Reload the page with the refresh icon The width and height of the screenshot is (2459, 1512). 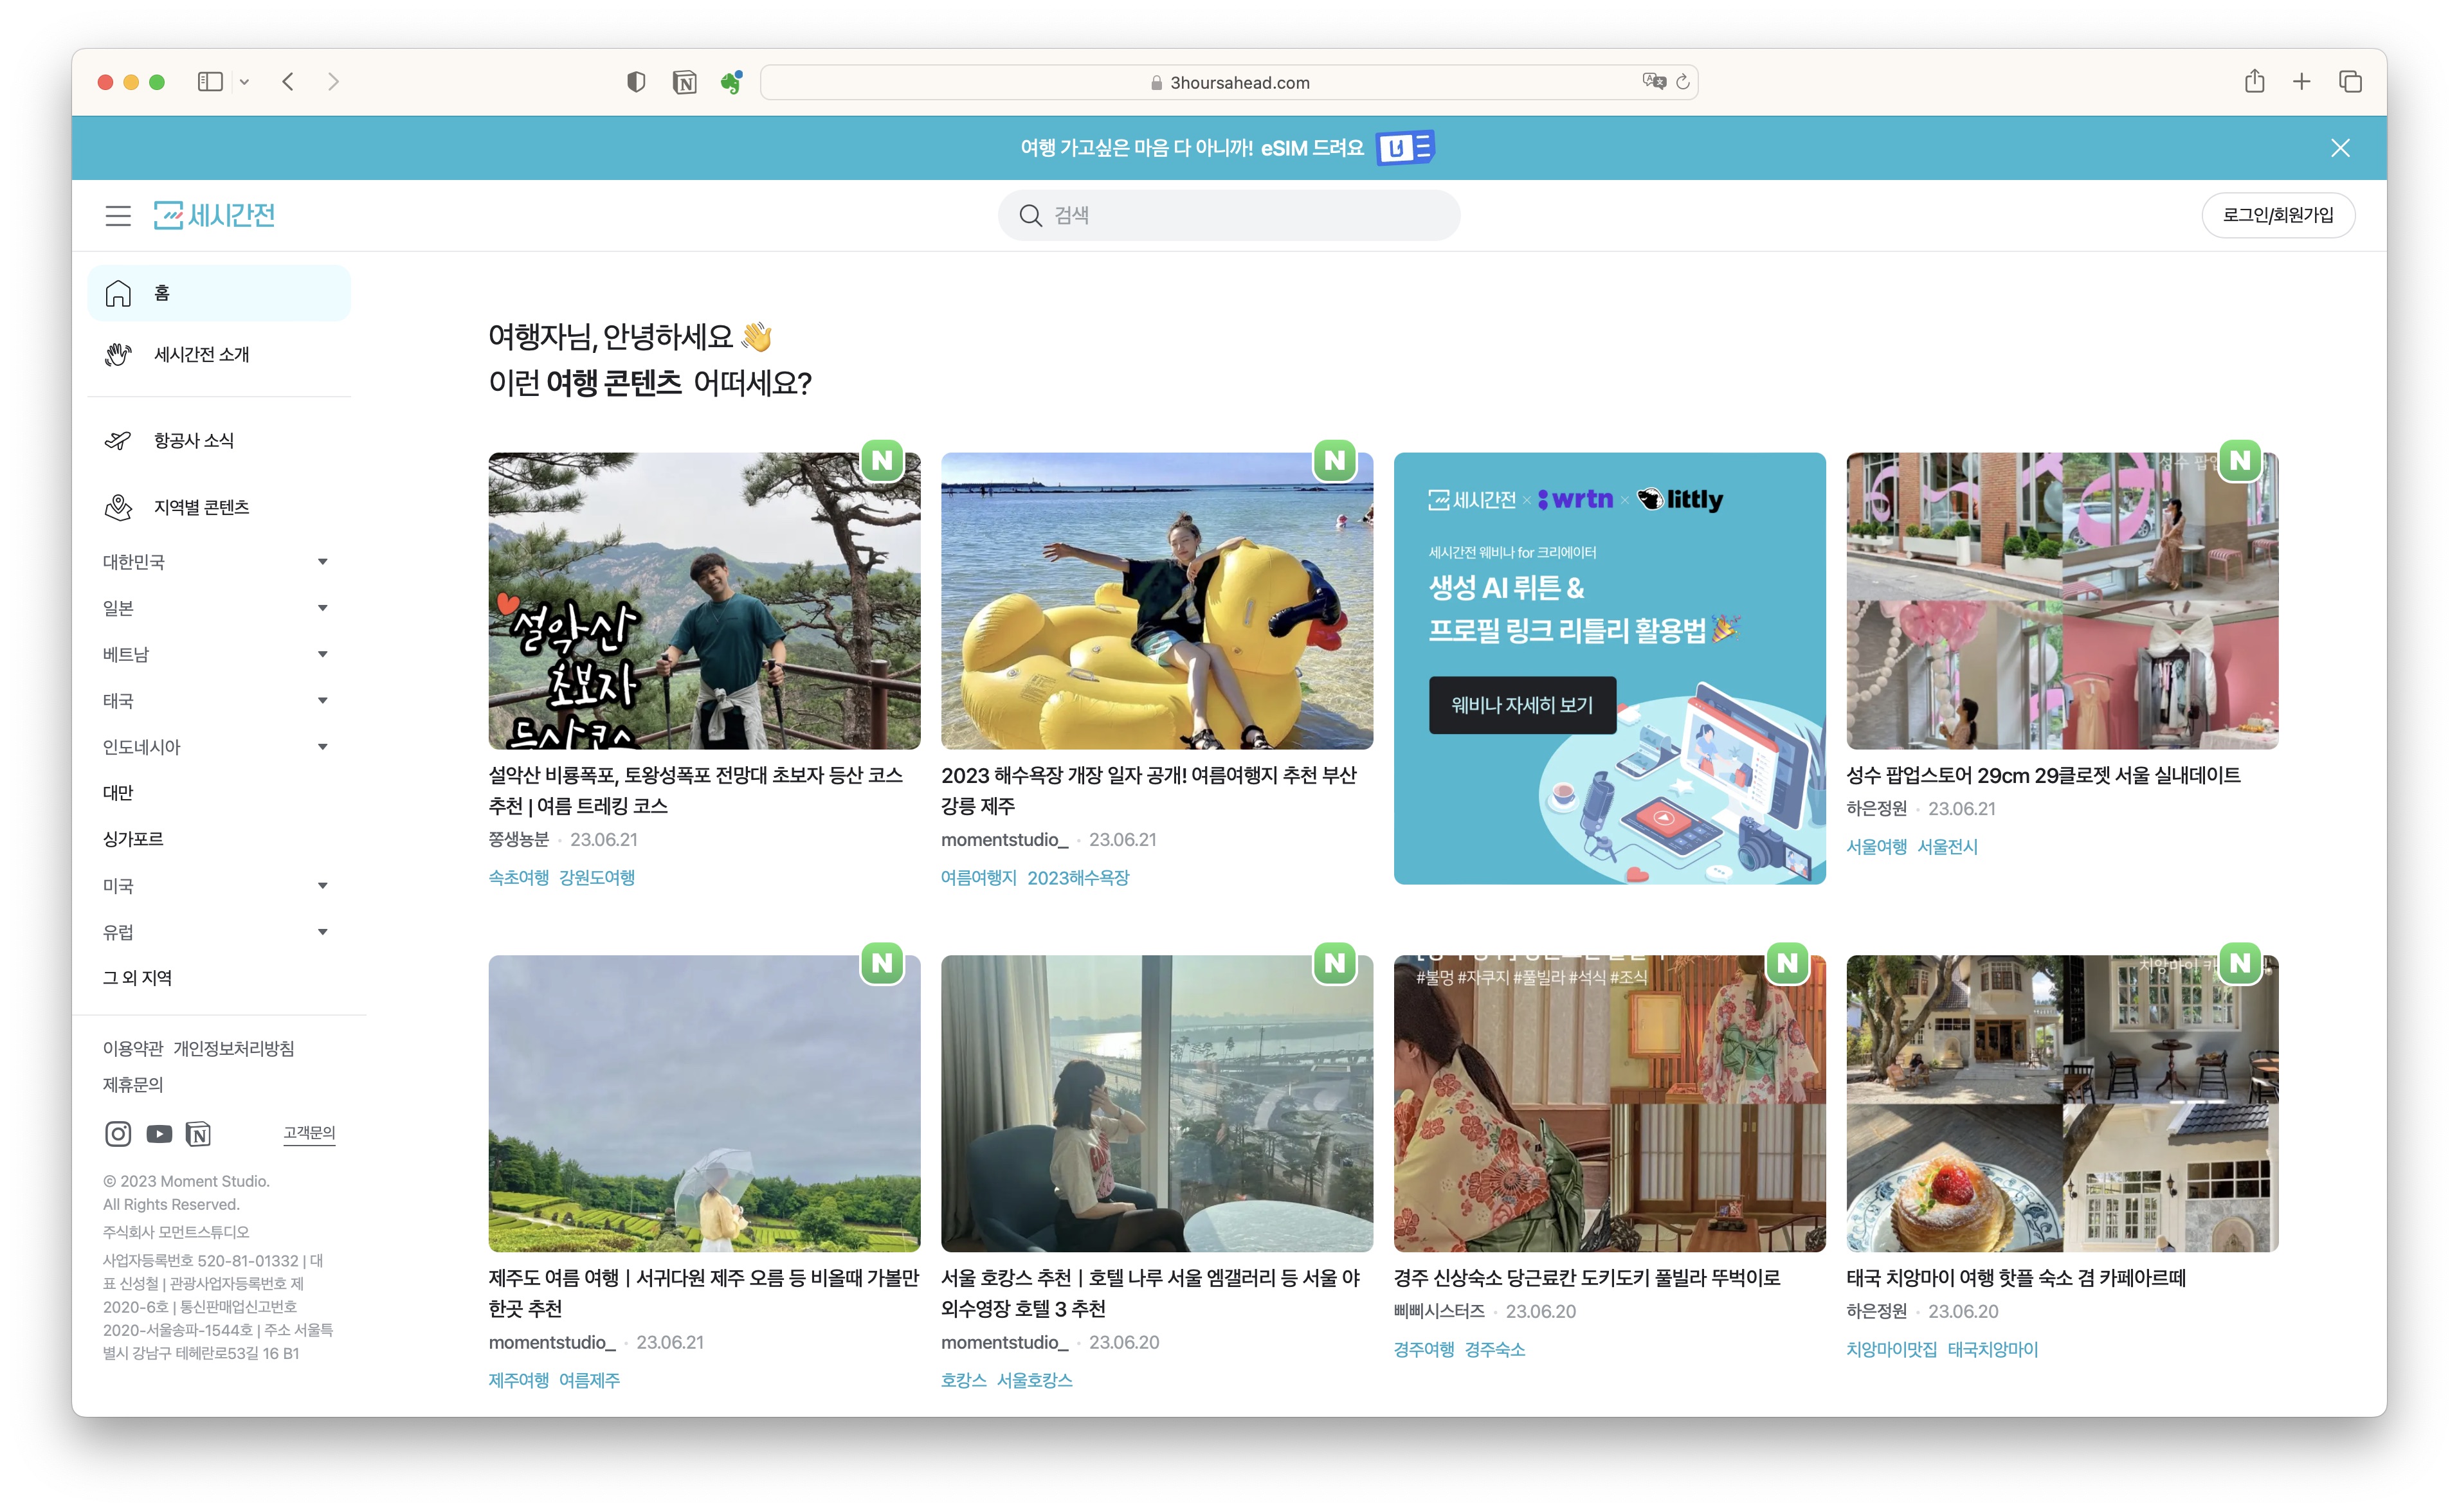pyautogui.click(x=1683, y=82)
